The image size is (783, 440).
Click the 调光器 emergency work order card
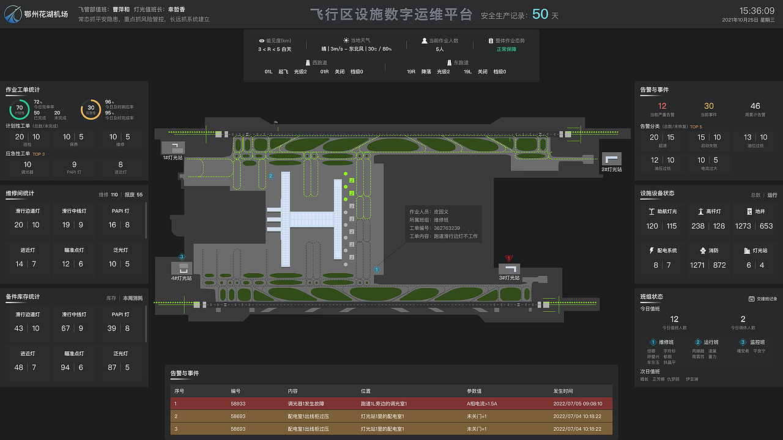28,167
